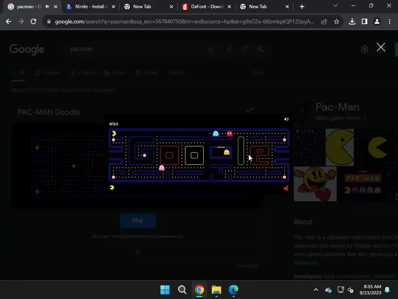The image size is (398, 299).
Task: Mute the Pac-Man game sound speaker icon
Action: (286, 119)
